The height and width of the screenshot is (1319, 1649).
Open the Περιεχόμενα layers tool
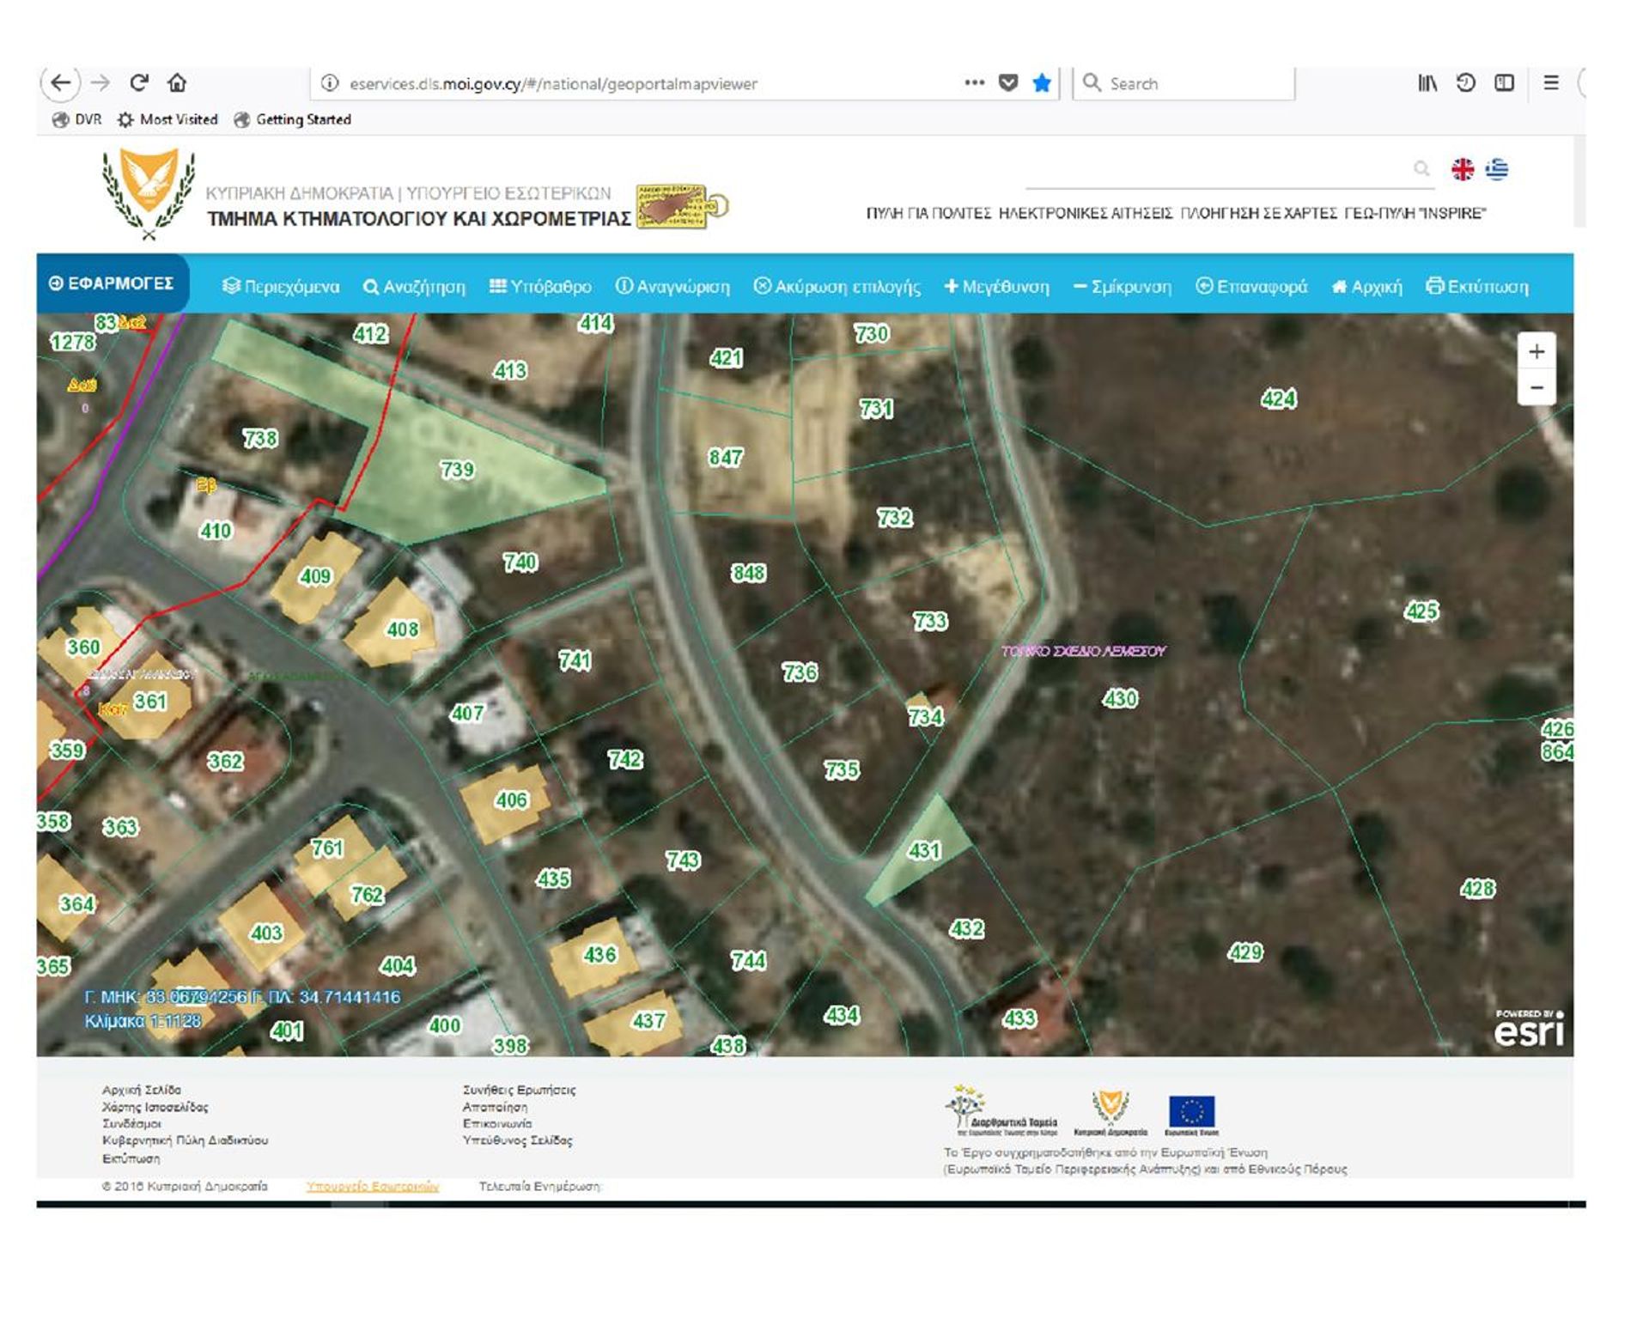click(281, 286)
